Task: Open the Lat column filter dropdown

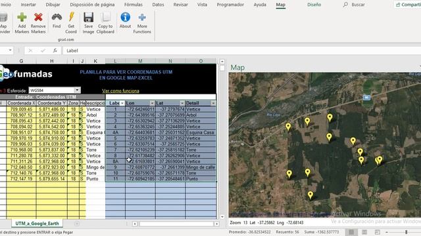Action: point(182,104)
